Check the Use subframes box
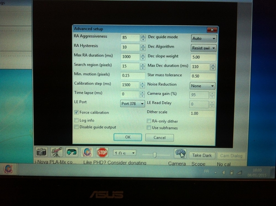Screen dimensions: 276x206 (149, 128)
